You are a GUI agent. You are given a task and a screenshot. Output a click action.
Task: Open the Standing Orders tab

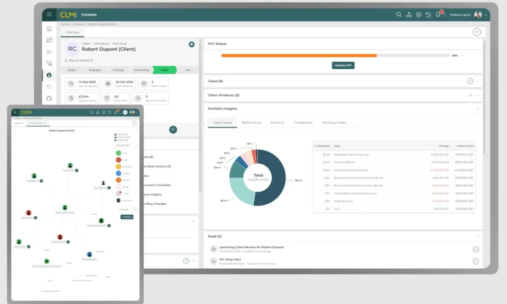[x=334, y=122]
